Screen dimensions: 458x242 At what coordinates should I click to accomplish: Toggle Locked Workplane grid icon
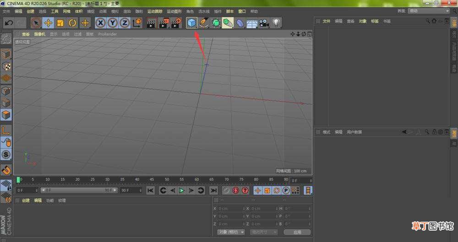click(x=6, y=186)
